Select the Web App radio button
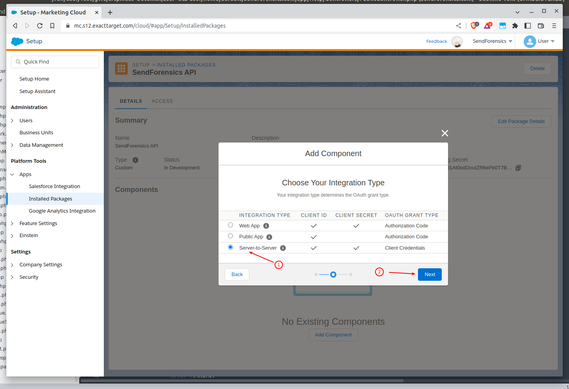569x389 pixels. click(x=231, y=225)
